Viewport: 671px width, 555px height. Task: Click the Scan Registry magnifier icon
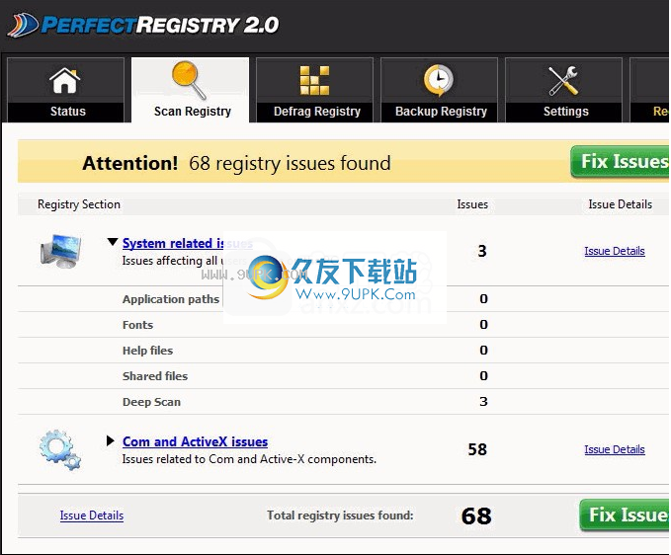[189, 80]
